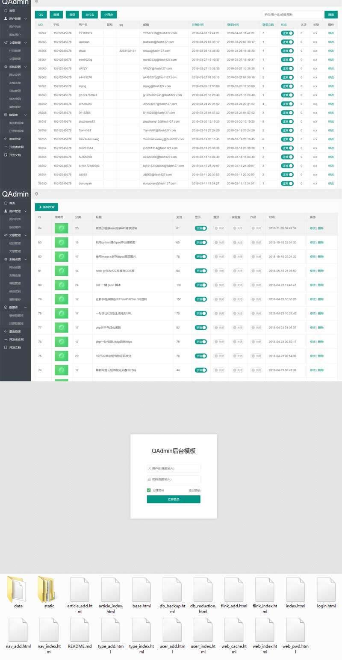Image resolution: width=342 pixels, height=660 pixels.
Task: Toggle 开启 display switch for article 84
Action: coord(201,228)
